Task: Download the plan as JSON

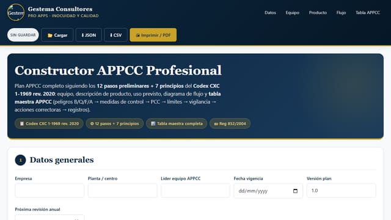Action: click(x=89, y=35)
